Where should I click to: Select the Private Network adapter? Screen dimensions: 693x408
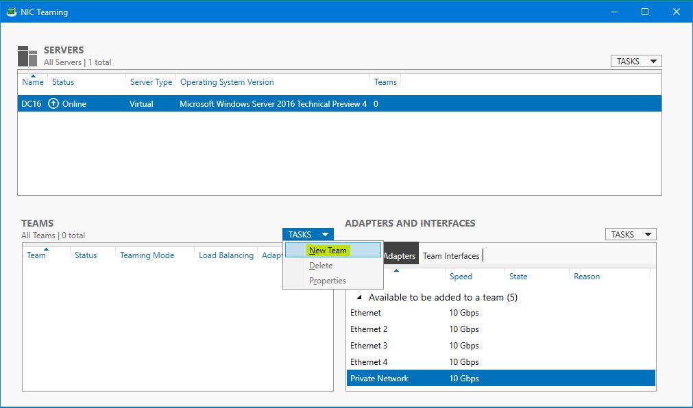[x=501, y=379]
